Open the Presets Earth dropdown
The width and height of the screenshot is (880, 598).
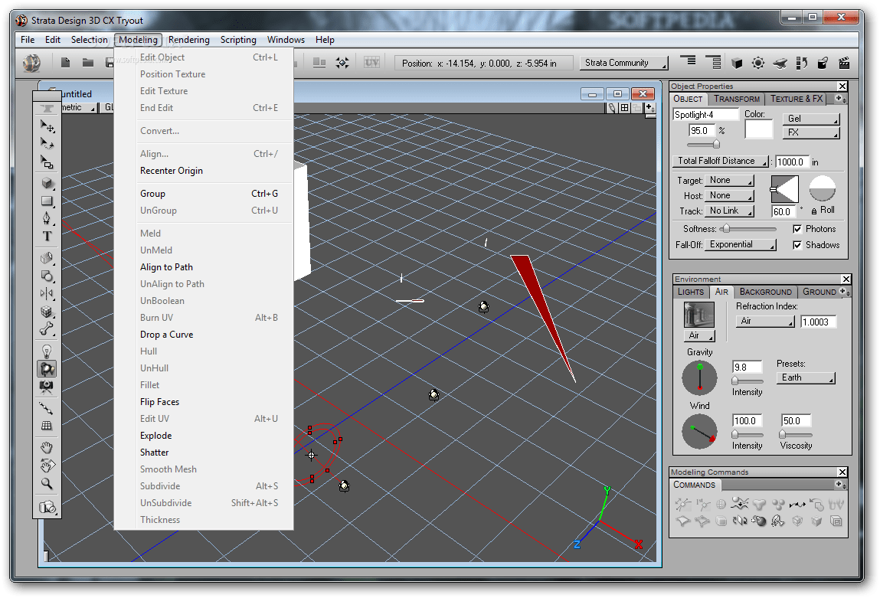coord(806,378)
